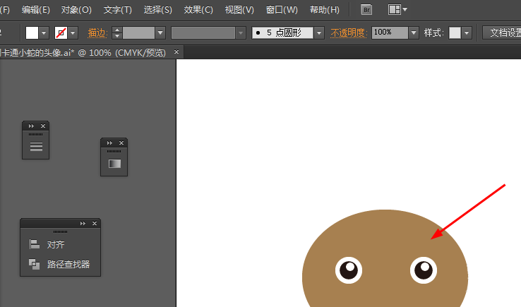The height and width of the screenshot is (307, 521).
Task: Select the snake's right eye
Action: click(424, 270)
